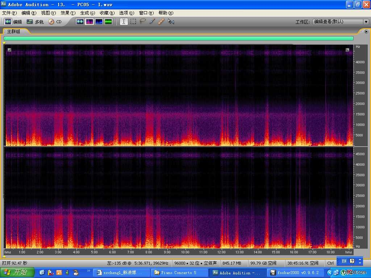The width and height of the screenshot is (371, 278).
Task: Choose the Lasso Selection tool
Action: tap(143, 22)
